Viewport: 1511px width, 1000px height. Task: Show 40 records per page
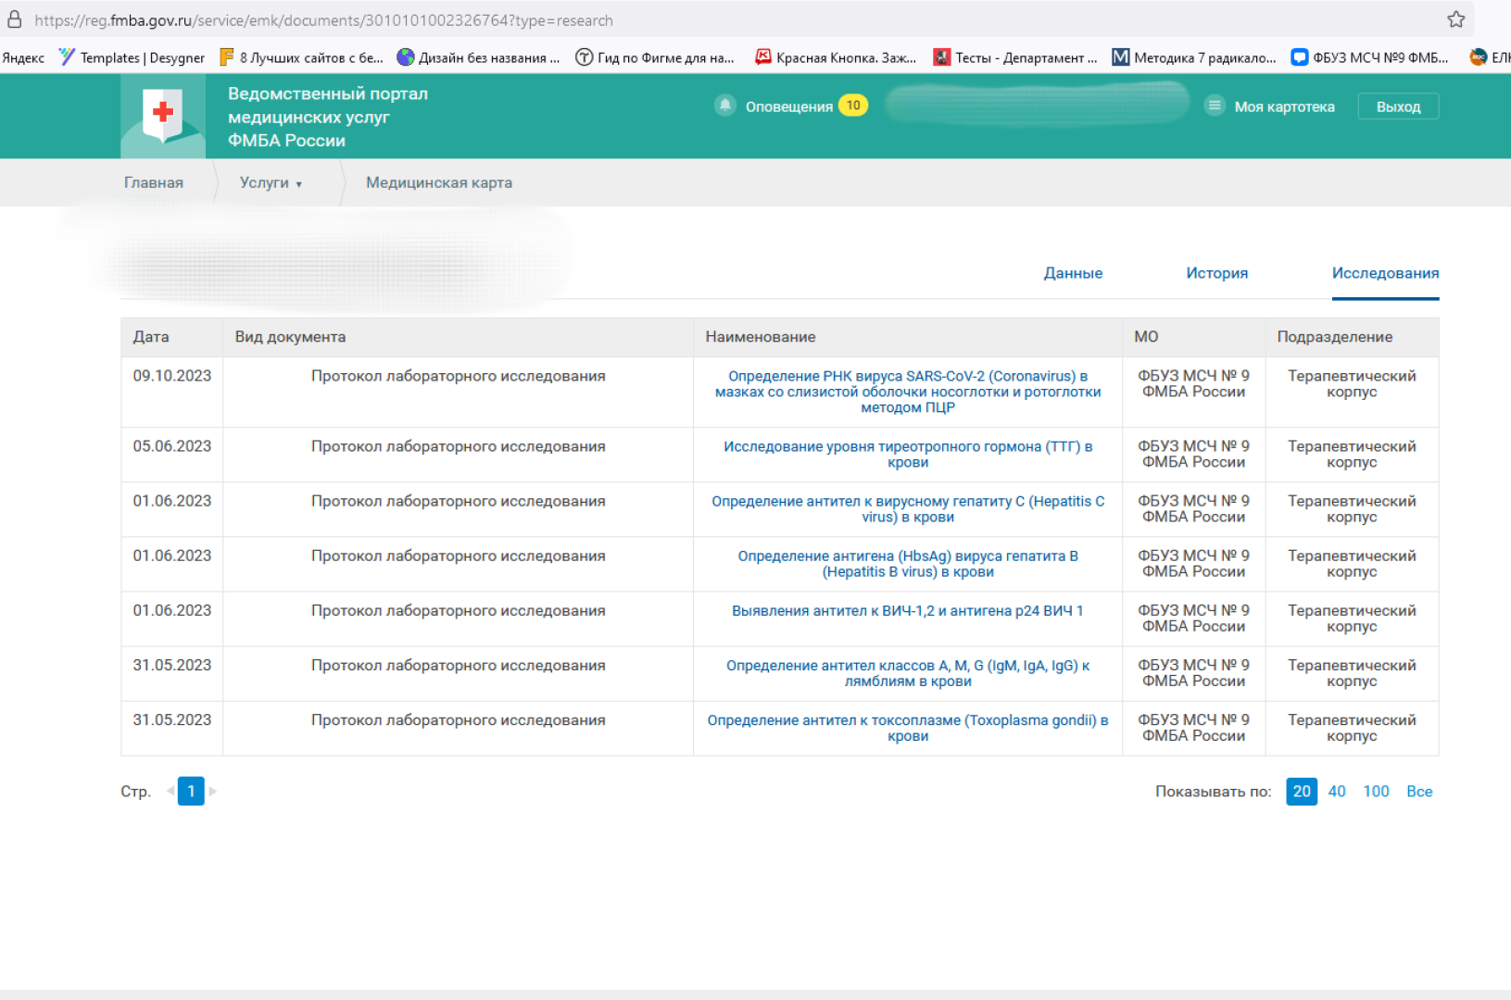tap(1336, 792)
